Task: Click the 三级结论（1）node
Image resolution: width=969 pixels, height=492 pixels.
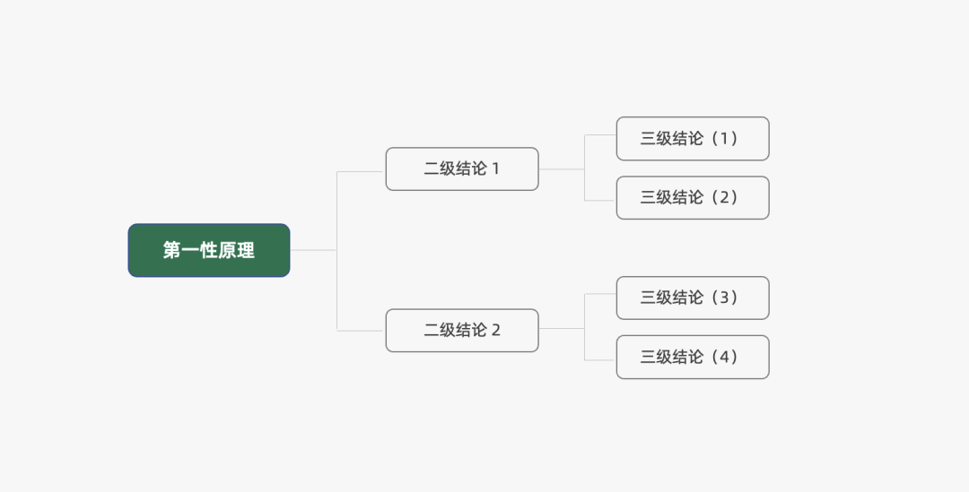Action: (x=692, y=138)
